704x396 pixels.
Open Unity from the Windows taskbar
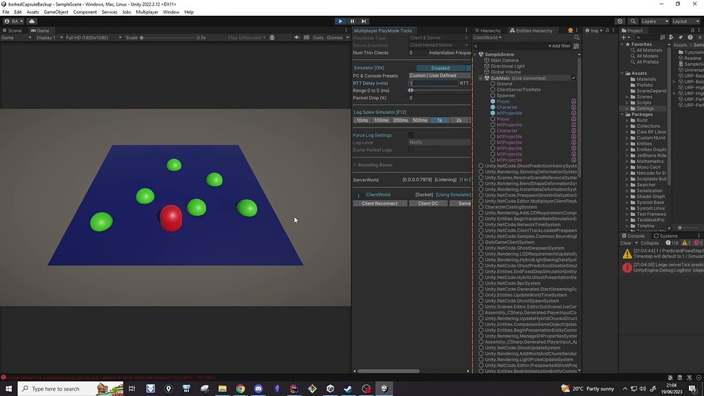[x=385, y=388]
